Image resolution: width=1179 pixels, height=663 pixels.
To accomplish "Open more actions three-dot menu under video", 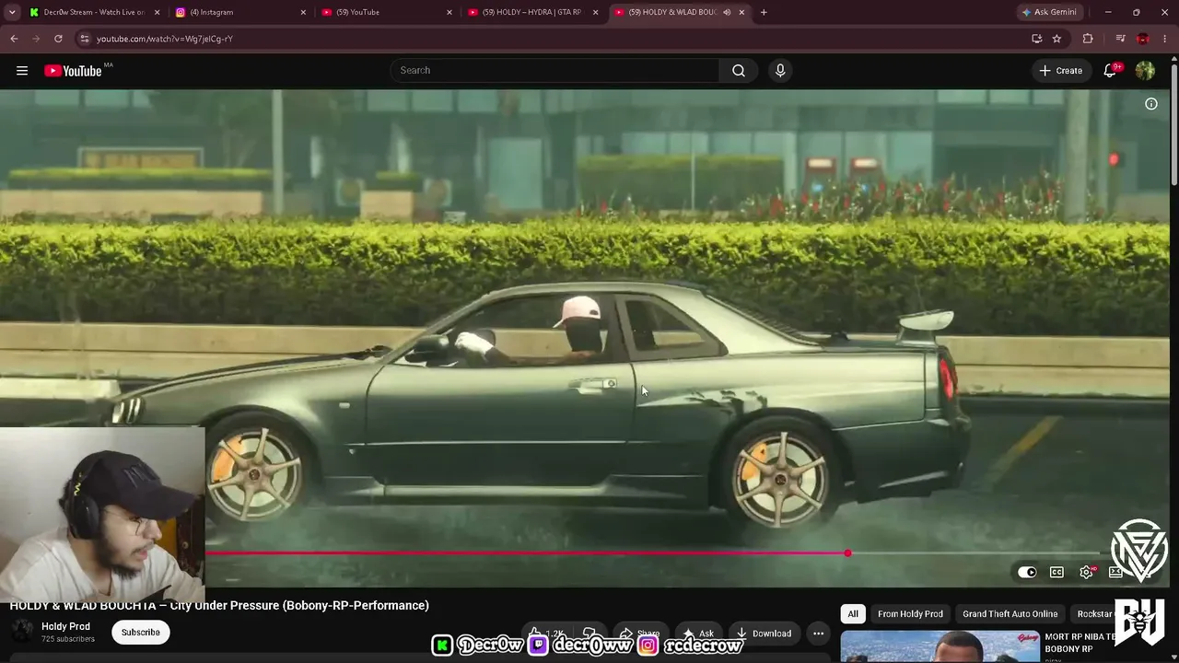I will (x=818, y=634).
